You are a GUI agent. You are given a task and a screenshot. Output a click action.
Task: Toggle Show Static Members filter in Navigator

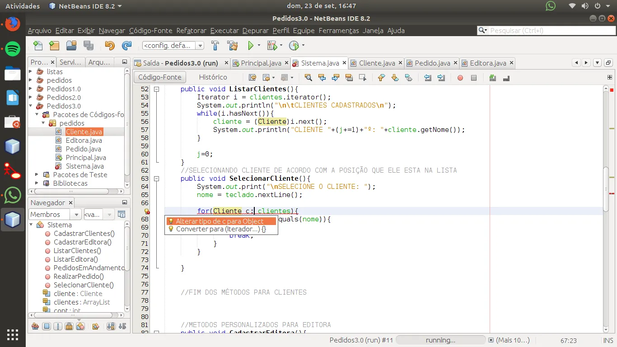[x=57, y=326]
